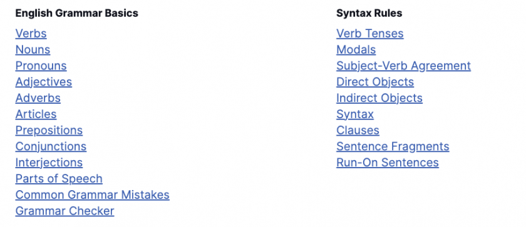Click the Modals link

[x=356, y=49]
